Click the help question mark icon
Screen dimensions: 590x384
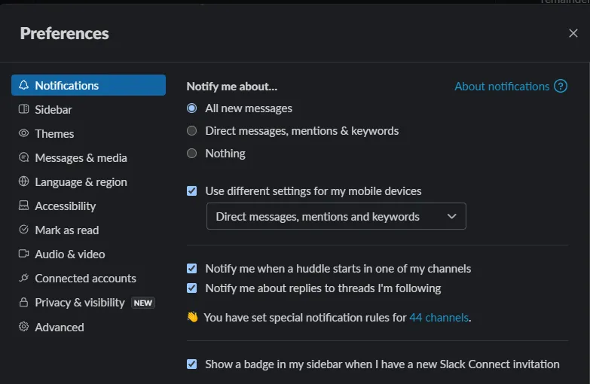click(561, 87)
